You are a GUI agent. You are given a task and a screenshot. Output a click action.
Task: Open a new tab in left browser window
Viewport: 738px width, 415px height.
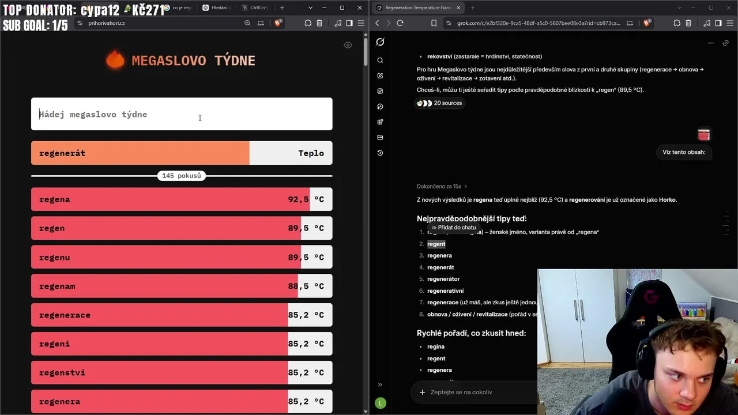[282, 7]
